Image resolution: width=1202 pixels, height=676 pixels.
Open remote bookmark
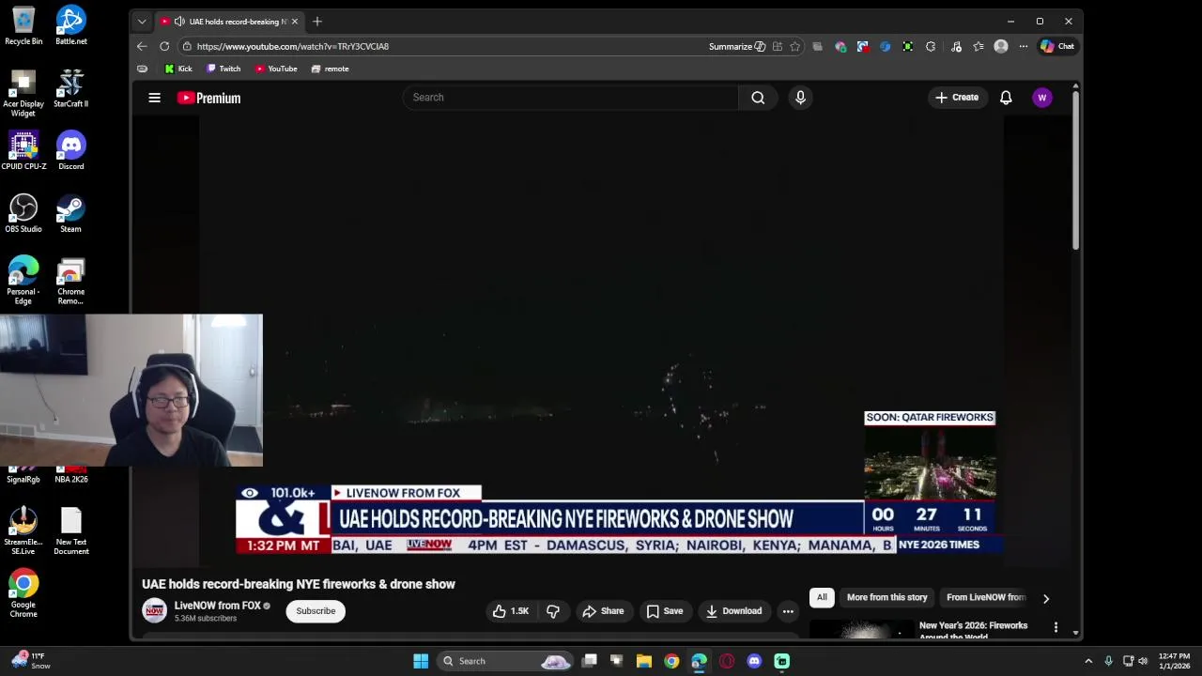(x=330, y=69)
